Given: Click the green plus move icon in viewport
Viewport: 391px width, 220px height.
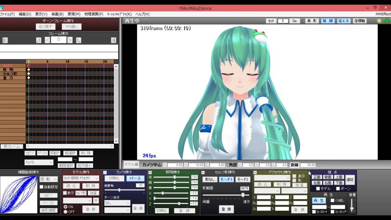Looking at the screenshot, I should pyautogui.click(x=387, y=21).
